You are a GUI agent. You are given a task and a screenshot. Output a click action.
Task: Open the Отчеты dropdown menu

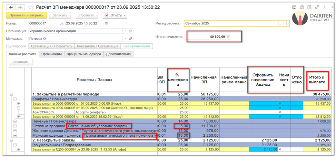115,15
